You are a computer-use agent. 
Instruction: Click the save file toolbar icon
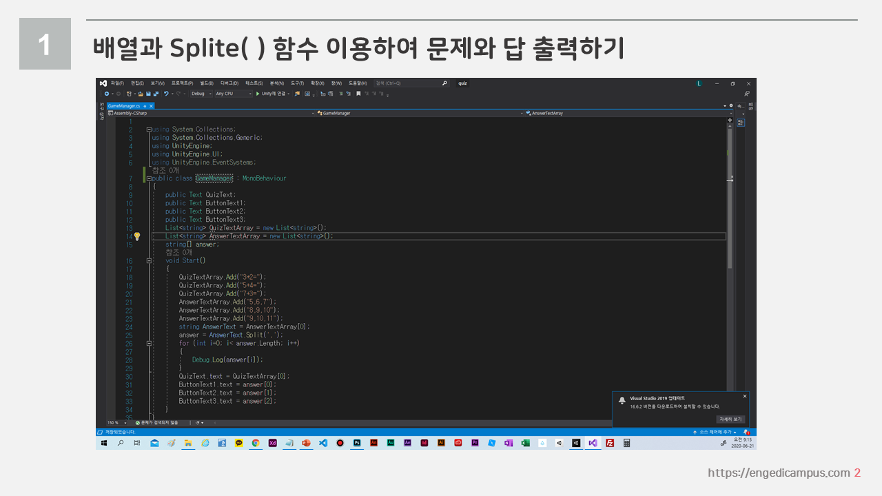(148, 94)
